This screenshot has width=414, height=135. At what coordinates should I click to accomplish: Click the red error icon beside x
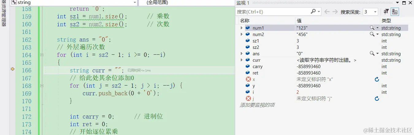[248, 79]
